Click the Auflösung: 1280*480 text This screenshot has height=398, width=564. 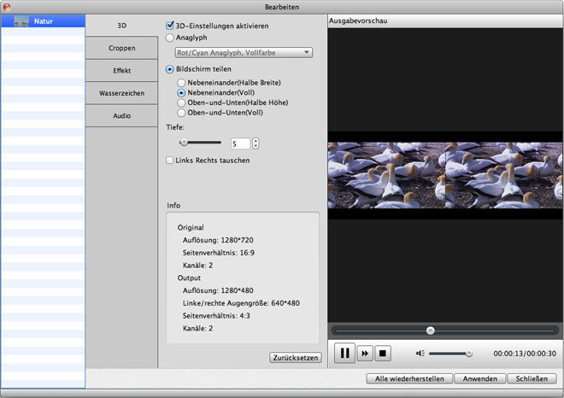pos(218,290)
